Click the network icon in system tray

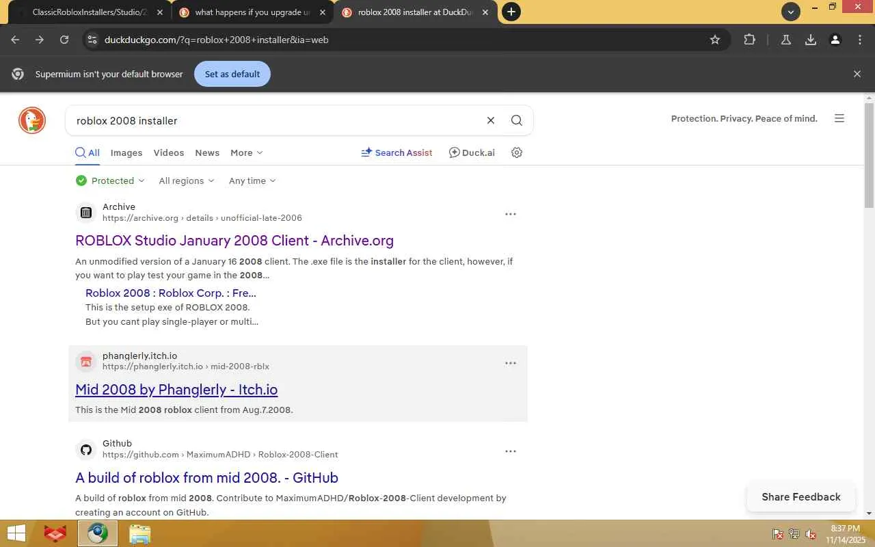(794, 534)
